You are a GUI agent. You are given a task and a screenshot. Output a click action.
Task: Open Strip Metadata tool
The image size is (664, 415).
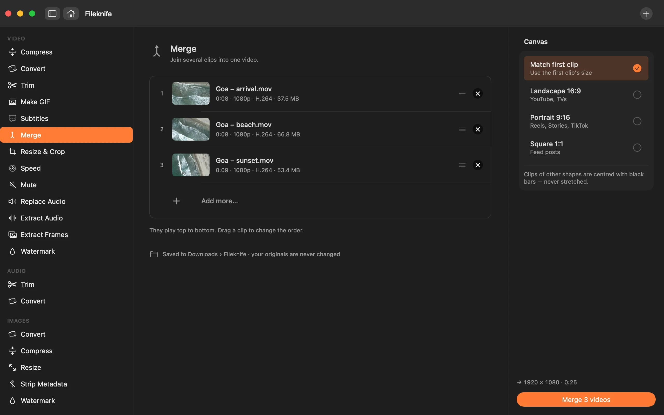[66, 384]
